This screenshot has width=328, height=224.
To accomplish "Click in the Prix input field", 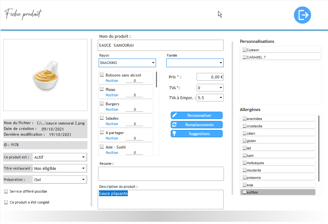I will [x=210, y=77].
